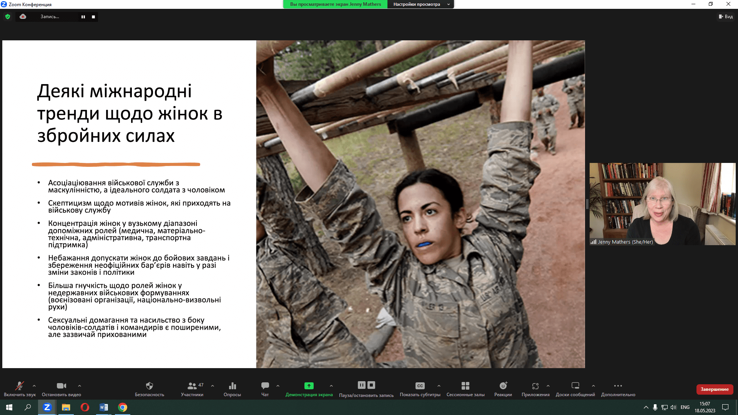This screenshot has height=415, width=738.
Task: Open the More (Дополнительно) menu
Action: click(618, 388)
